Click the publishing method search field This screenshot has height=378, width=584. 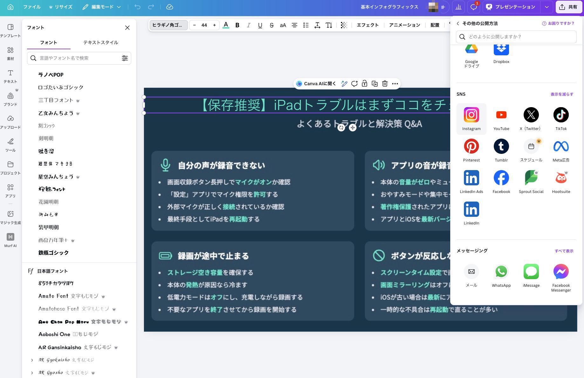tap(516, 37)
